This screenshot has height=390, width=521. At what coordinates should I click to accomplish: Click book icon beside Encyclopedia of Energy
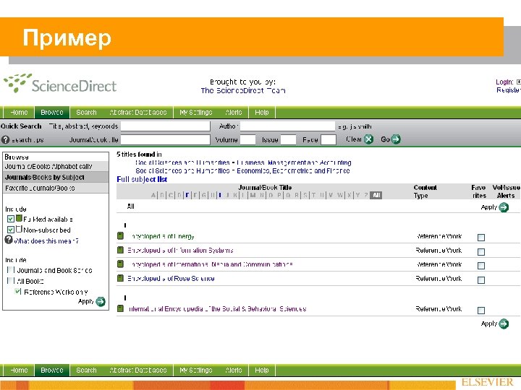120,235
